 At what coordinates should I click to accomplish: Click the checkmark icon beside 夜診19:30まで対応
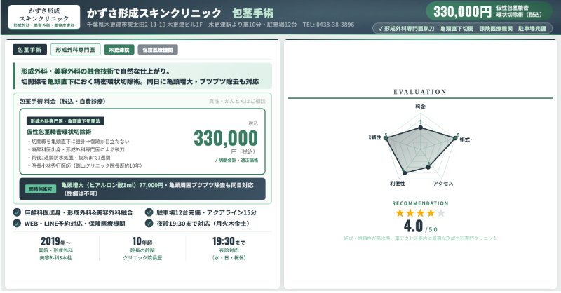(149, 223)
